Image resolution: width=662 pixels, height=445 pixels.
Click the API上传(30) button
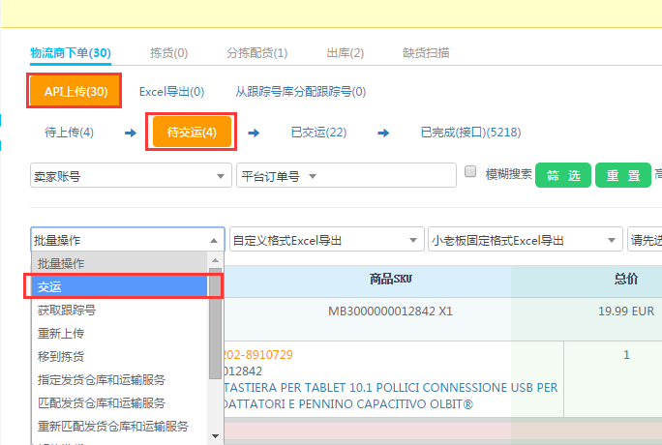[x=75, y=92]
